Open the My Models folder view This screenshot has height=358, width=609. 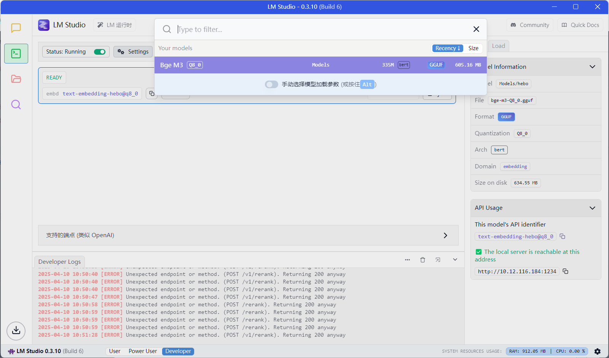(16, 79)
